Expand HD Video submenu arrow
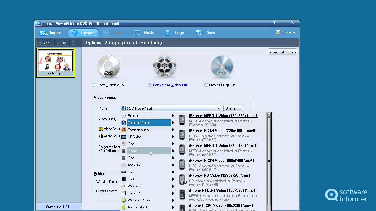 click(173, 137)
